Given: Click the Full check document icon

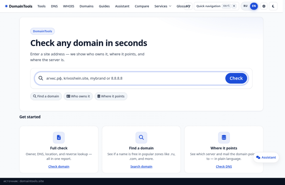Looking at the screenshot, I should [x=59, y=137].
